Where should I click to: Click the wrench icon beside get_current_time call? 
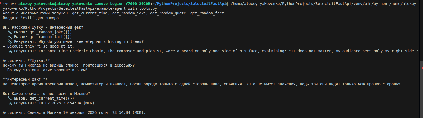coord(9,98)
